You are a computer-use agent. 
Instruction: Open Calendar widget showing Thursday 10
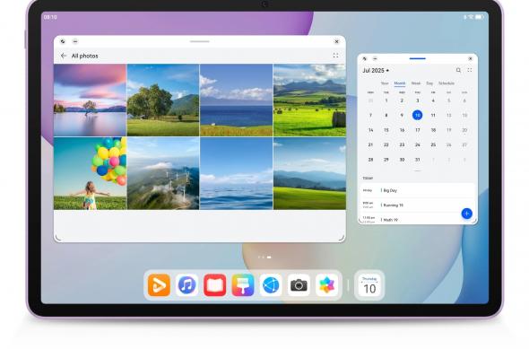click(369, 285)
